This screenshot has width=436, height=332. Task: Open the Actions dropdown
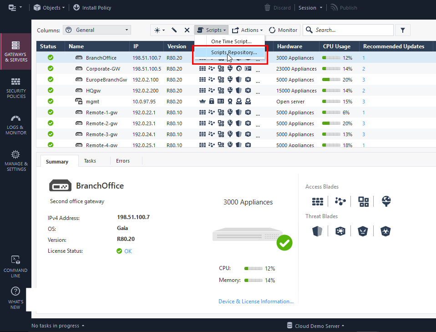click(x=247, y=30)
